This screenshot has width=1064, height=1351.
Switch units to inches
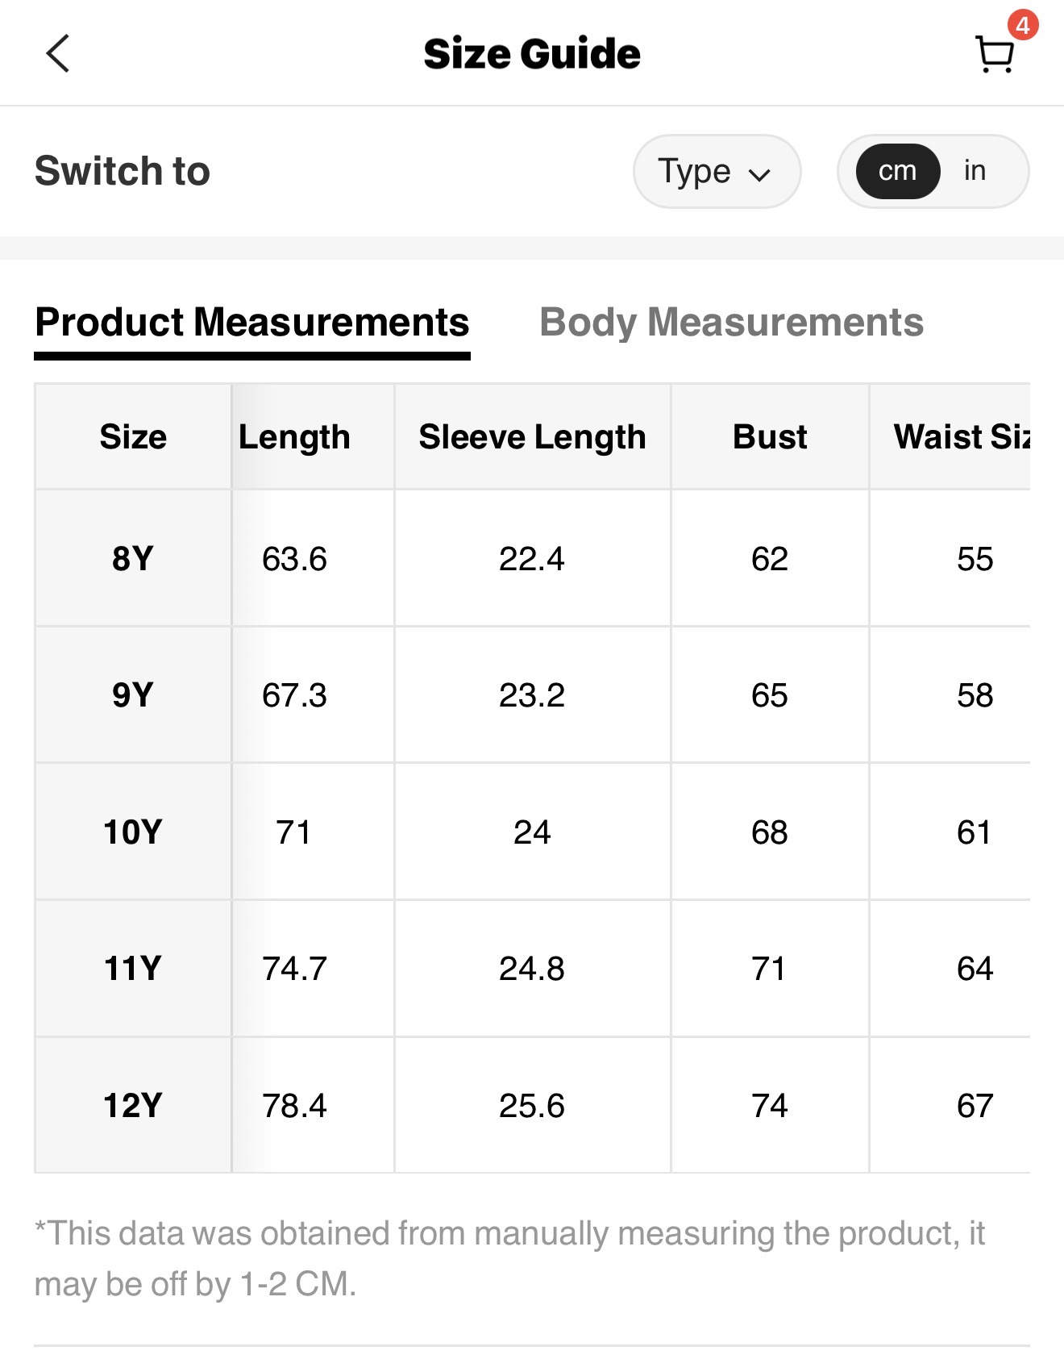click(975, 171)
